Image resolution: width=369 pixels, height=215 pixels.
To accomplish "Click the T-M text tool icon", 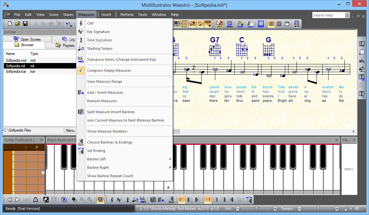I will pos(362,77).
